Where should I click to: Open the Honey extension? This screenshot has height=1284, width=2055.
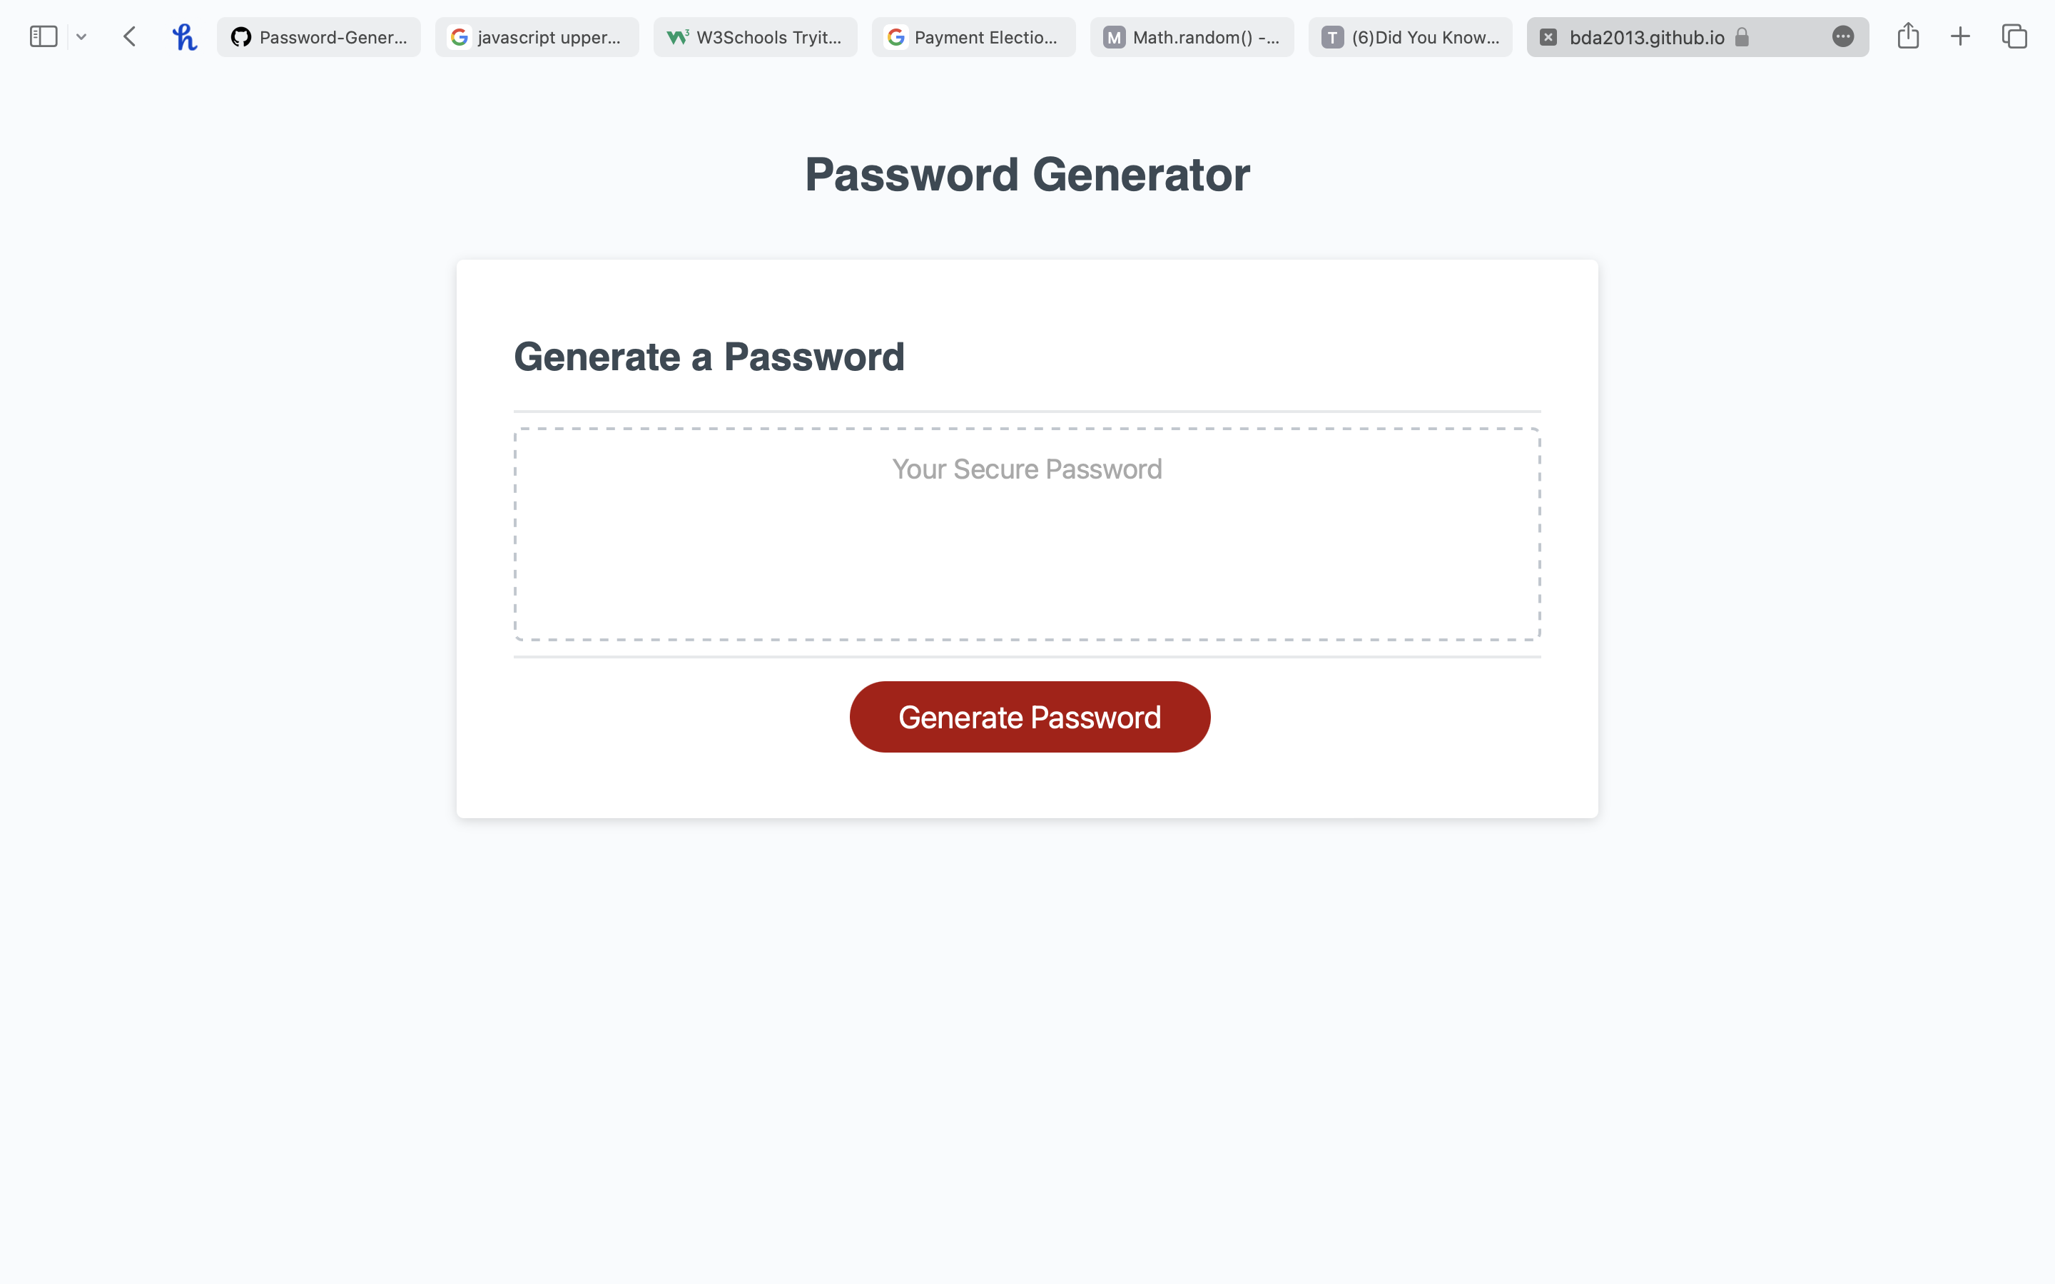(184, 36)
